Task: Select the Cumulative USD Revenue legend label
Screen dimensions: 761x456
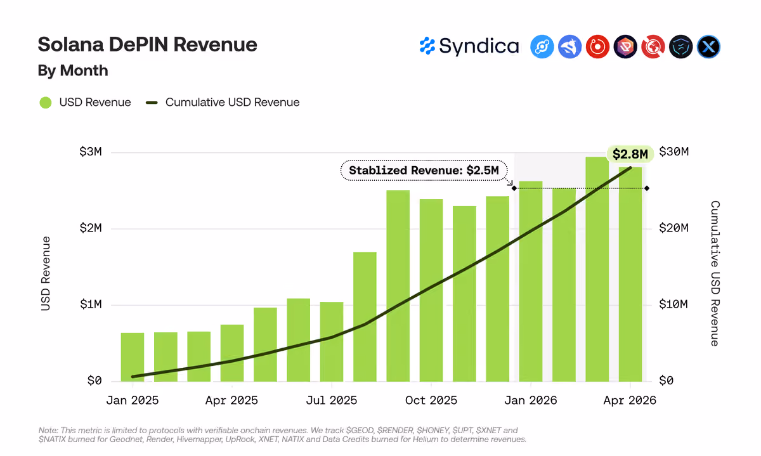Action: pyautogui.click(x=232, y=102)
